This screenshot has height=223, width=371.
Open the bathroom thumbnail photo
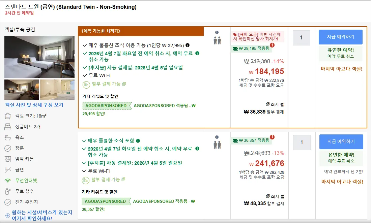click(x=57, y=90)
